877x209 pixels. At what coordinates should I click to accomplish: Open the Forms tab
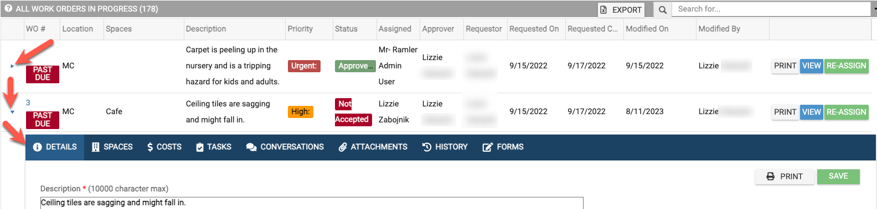tap(503, 147)
